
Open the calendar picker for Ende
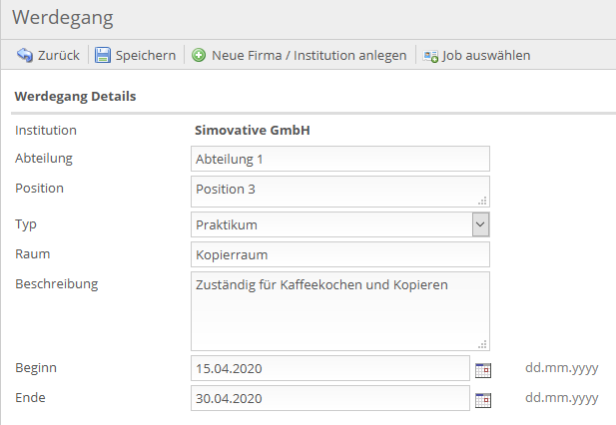coord(483,400)
